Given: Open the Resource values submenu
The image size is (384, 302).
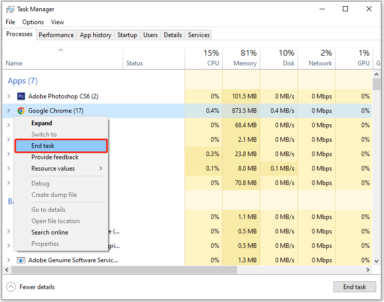Looking at the screenshot, I should point(61,169).
